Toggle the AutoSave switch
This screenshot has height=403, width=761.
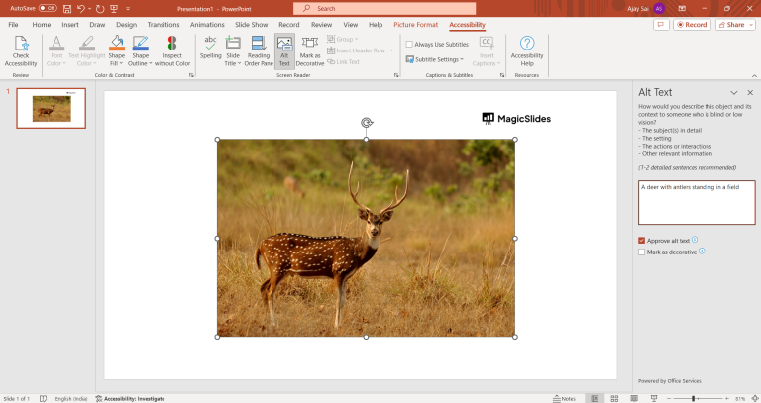(48, 8)
